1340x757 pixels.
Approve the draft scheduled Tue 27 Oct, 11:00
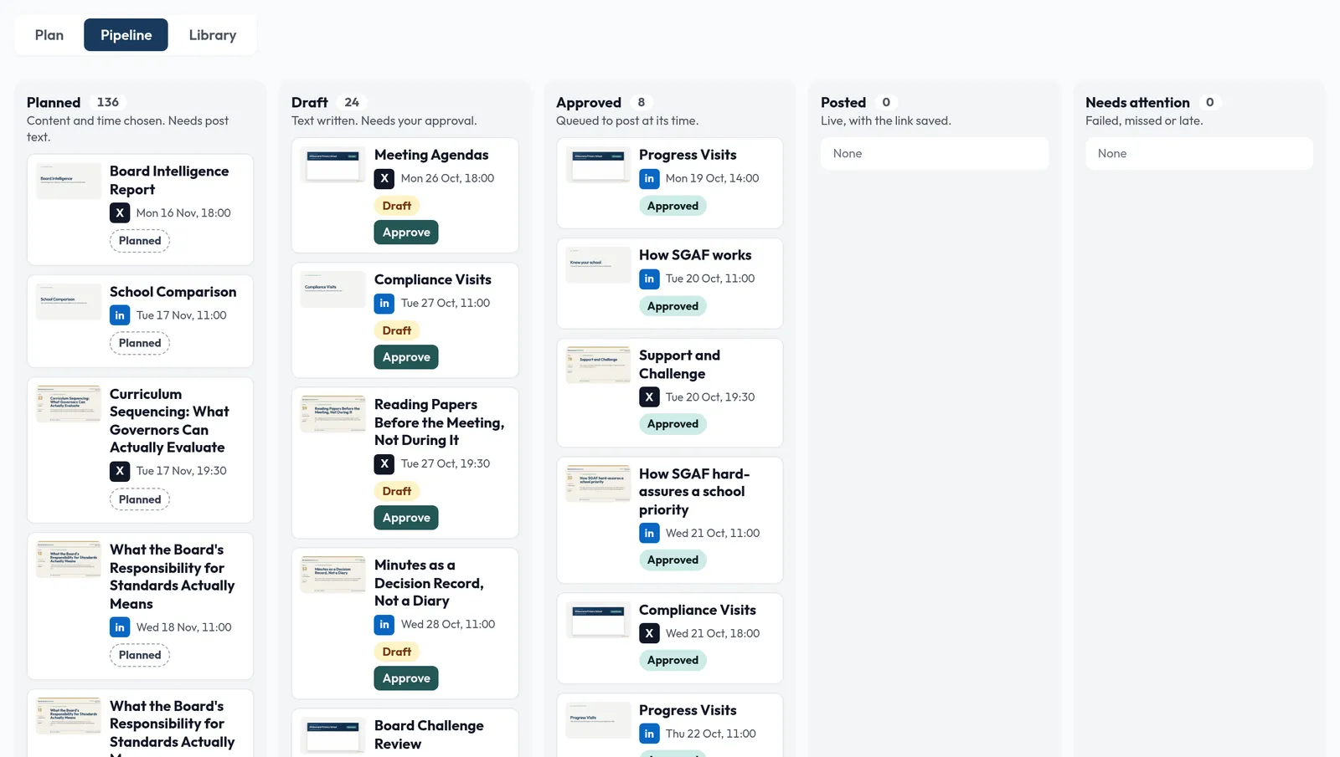406,357
